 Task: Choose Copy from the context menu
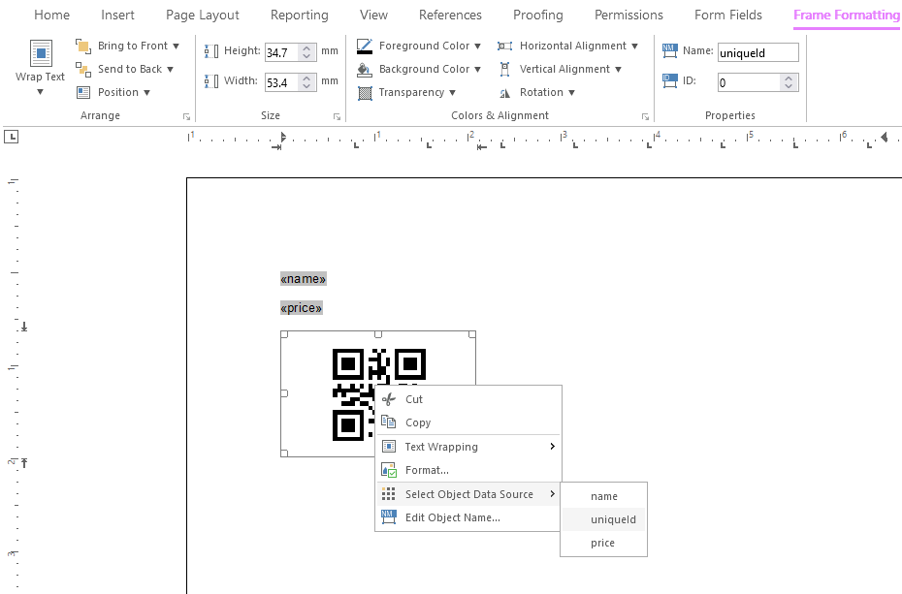pyautogui.click(x=468, y=422)
